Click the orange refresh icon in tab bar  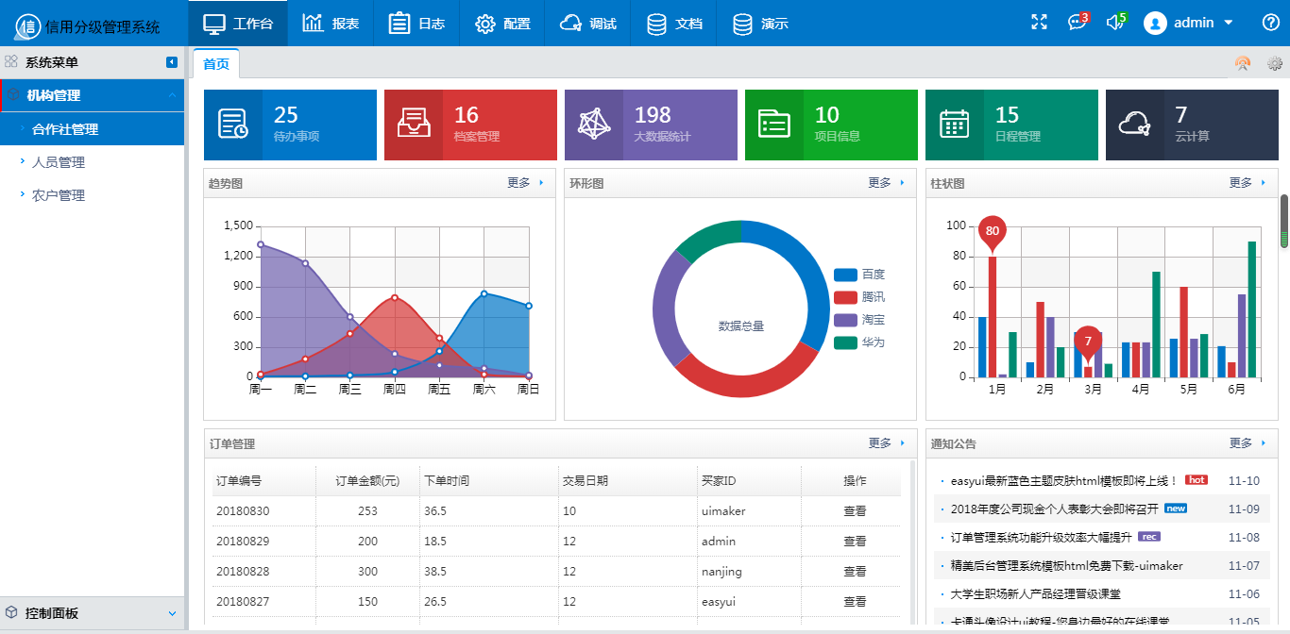[x=1243, y=64]
